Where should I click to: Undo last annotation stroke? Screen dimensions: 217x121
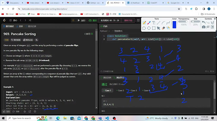click(x=203, y=22)
